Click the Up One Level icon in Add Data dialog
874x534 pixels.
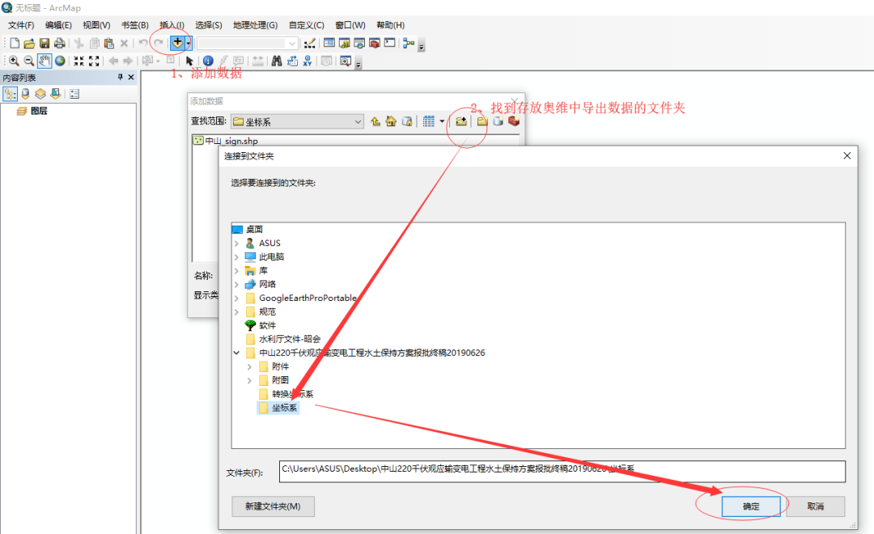pos(375,120)
